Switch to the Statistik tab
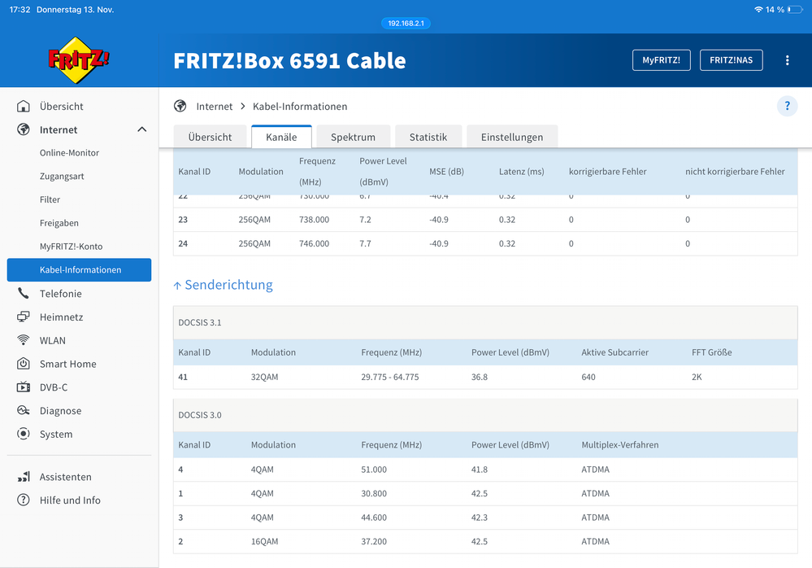Screen dimensions: 812x568 (x=428, y=137)
